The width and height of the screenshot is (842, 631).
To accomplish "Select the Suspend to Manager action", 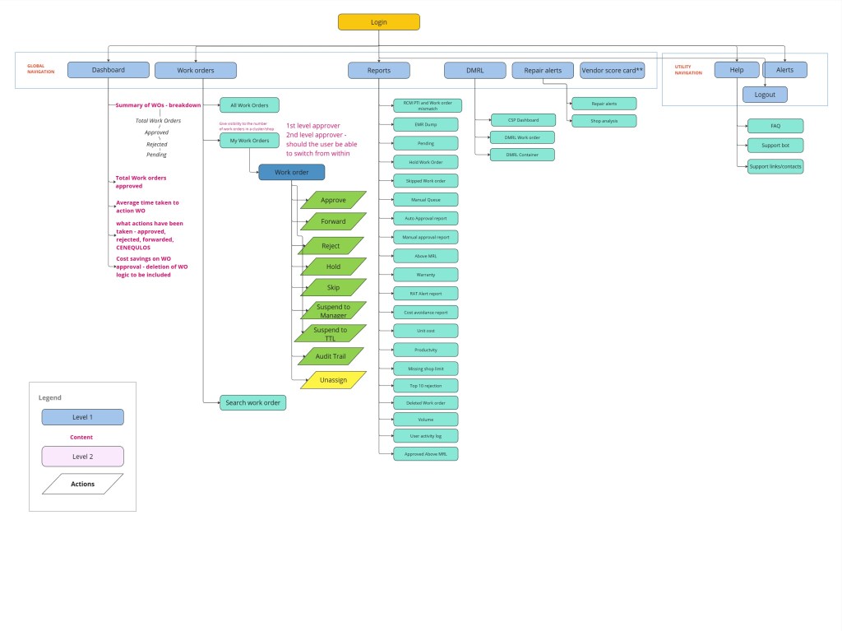I will pos(331,311).
